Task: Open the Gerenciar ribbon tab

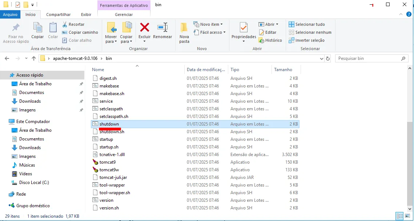Action: coord(124,15)
